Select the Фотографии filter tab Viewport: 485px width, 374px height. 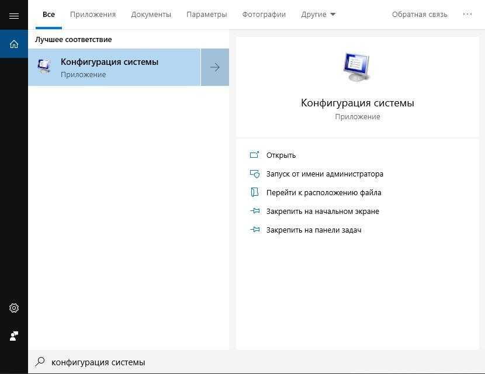tap(264, 14)
